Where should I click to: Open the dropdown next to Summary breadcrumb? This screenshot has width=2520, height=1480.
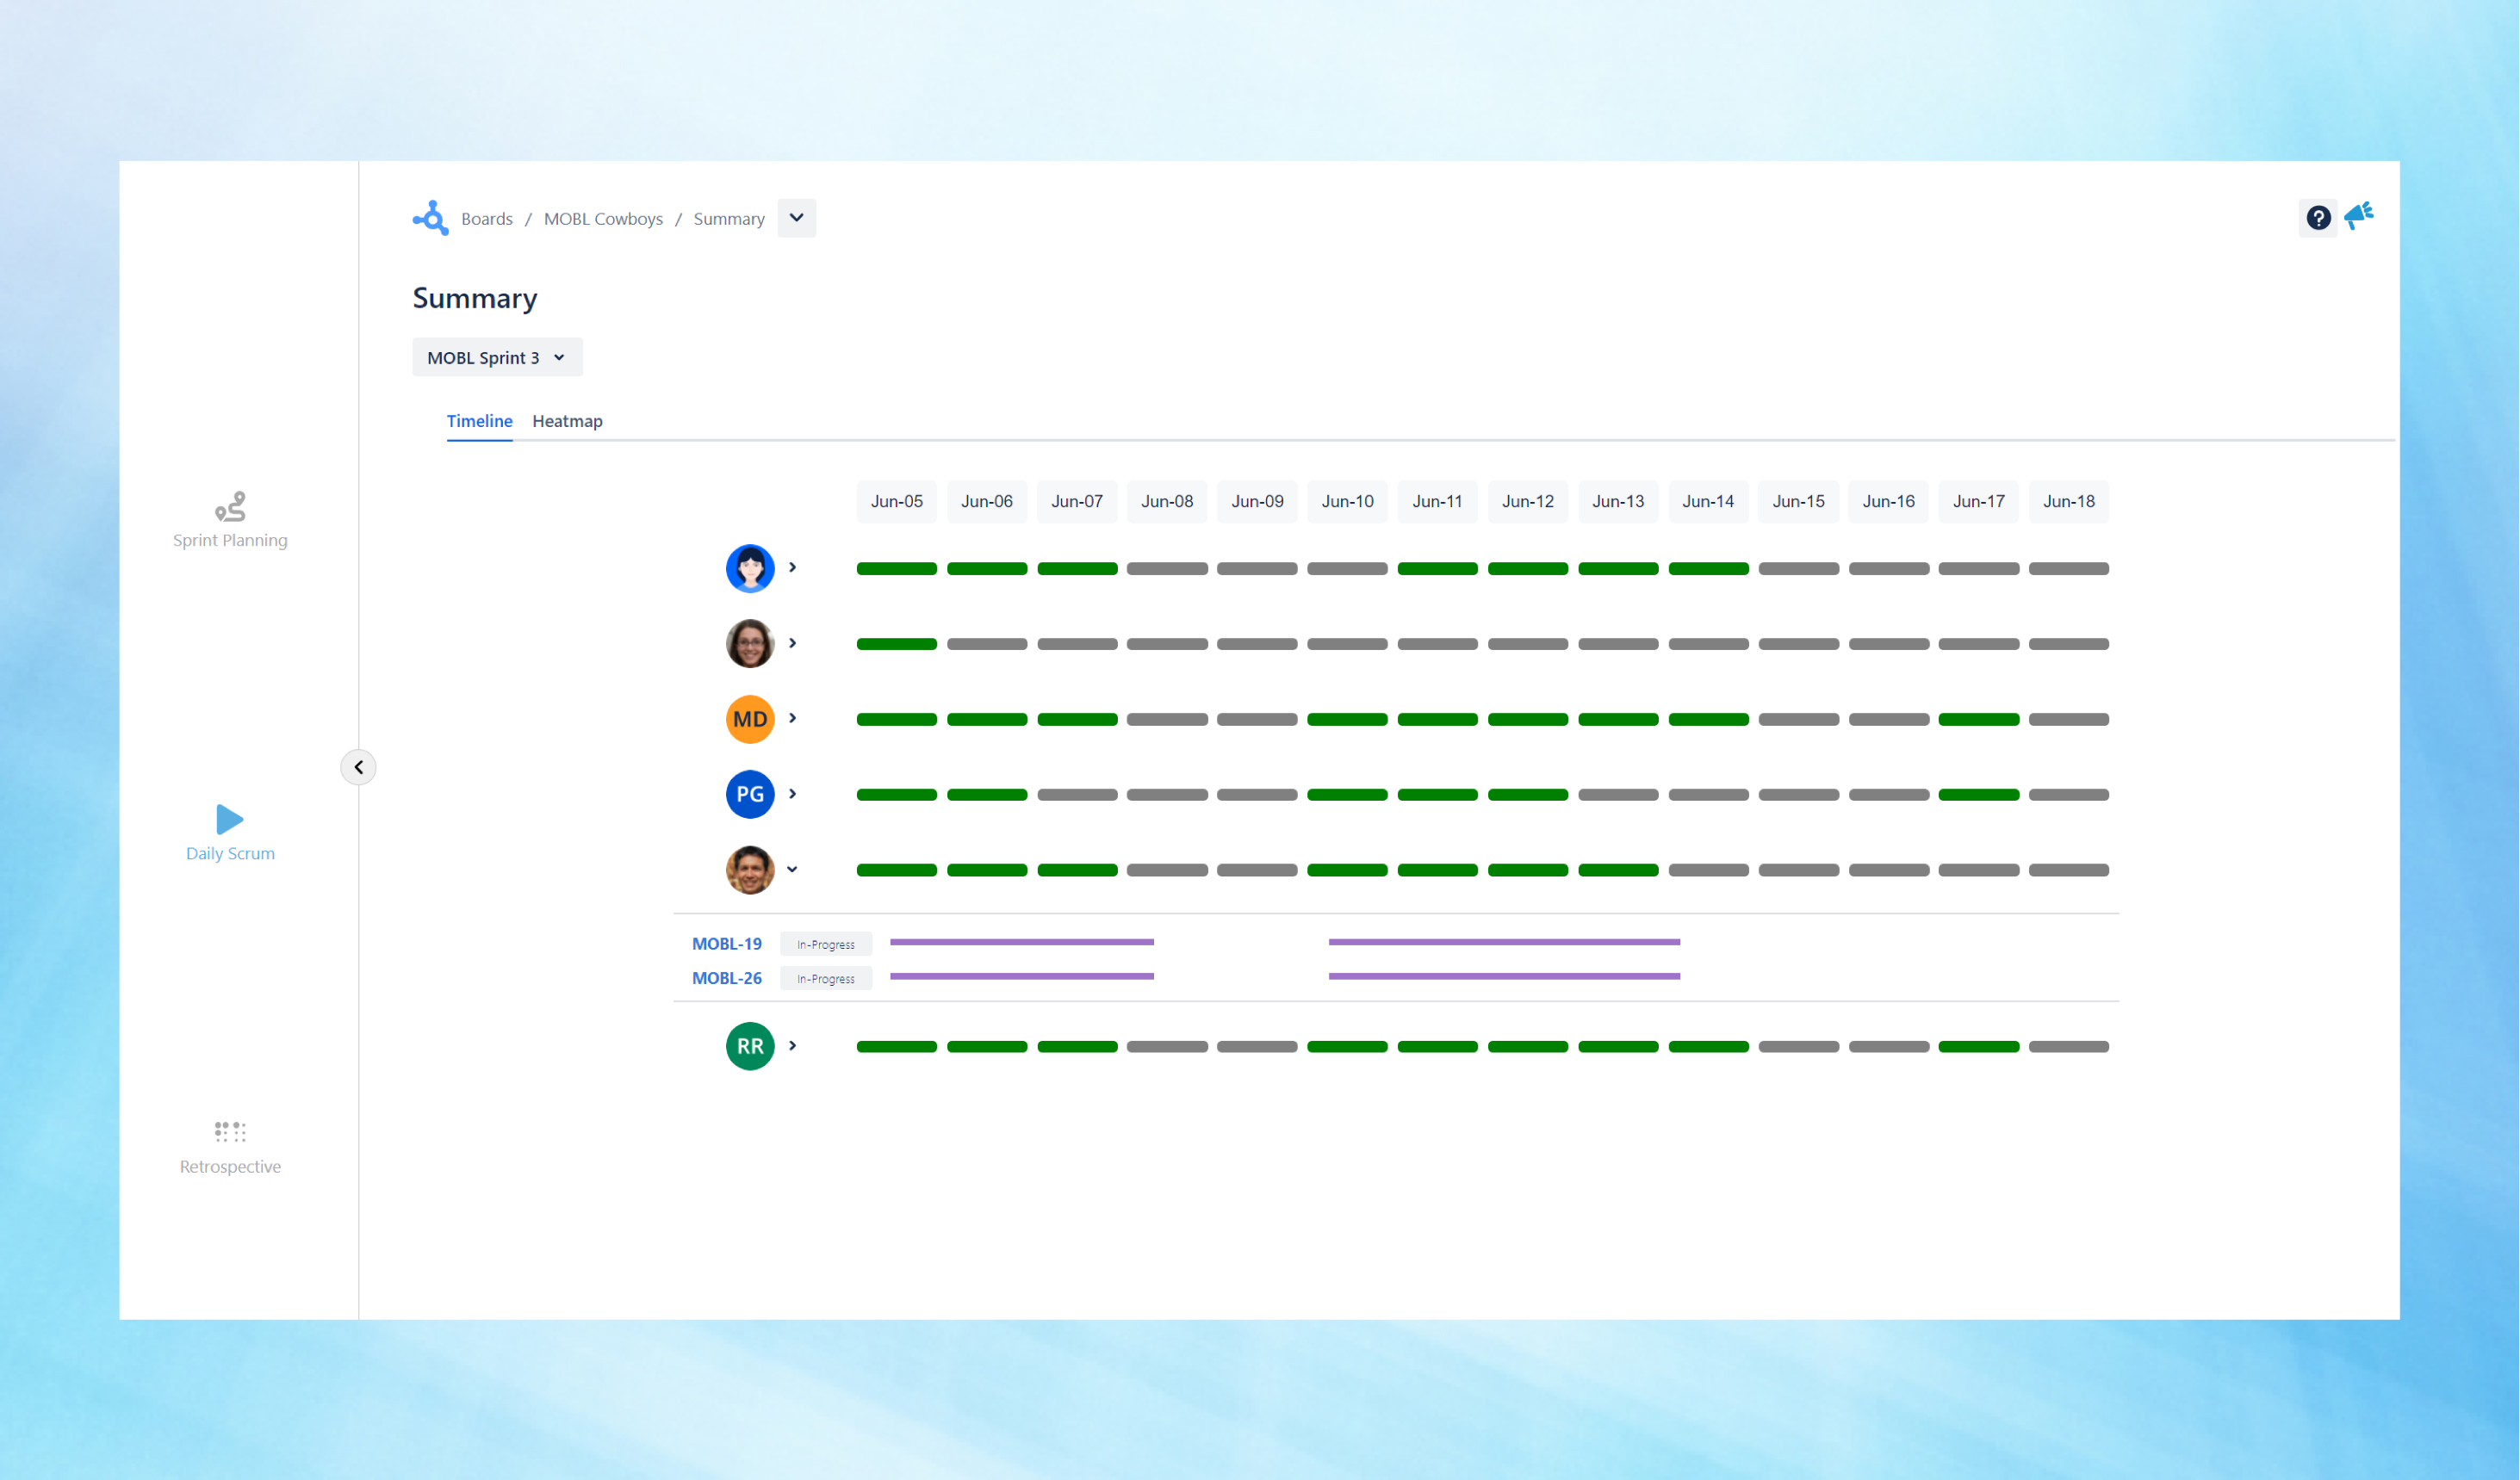pos(796,218)
